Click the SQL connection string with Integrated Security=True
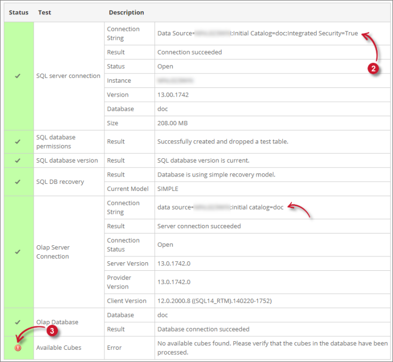 pos(258,34)
